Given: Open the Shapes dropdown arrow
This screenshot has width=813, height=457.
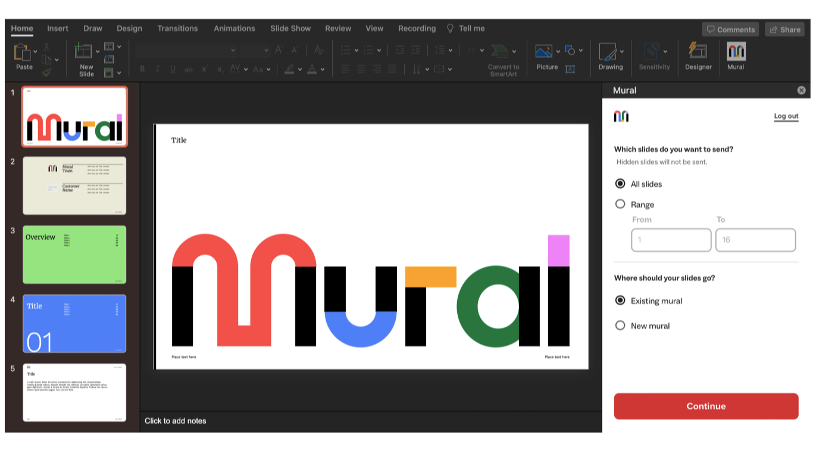Looking at the screenshot, I should pos(581,51).
